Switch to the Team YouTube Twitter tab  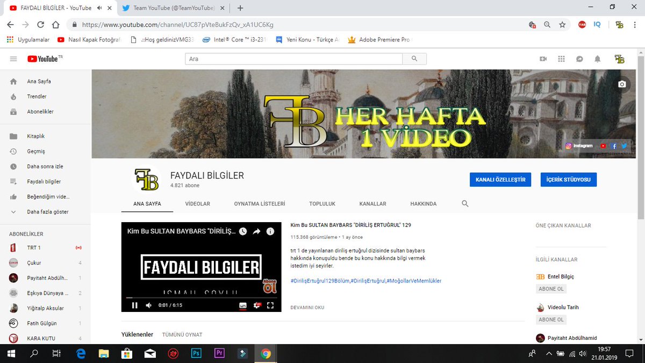click(173, 8)
